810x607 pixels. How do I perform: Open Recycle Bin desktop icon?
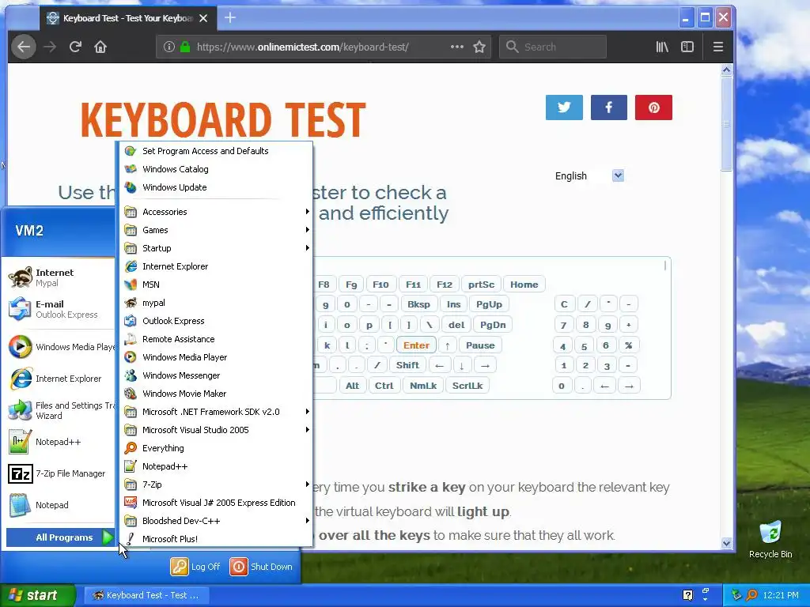(770, 540)
